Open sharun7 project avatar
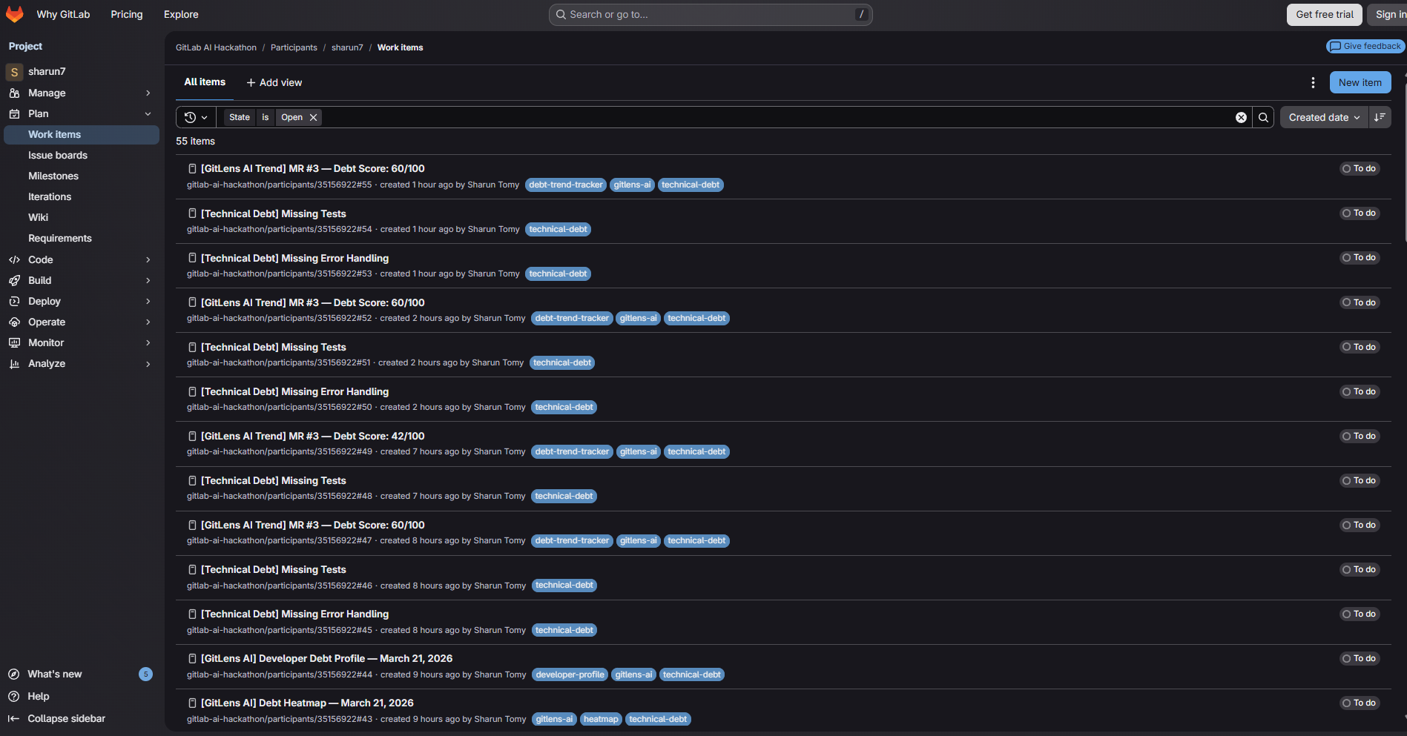This screenshot has width=1407, height=736. 14,72
